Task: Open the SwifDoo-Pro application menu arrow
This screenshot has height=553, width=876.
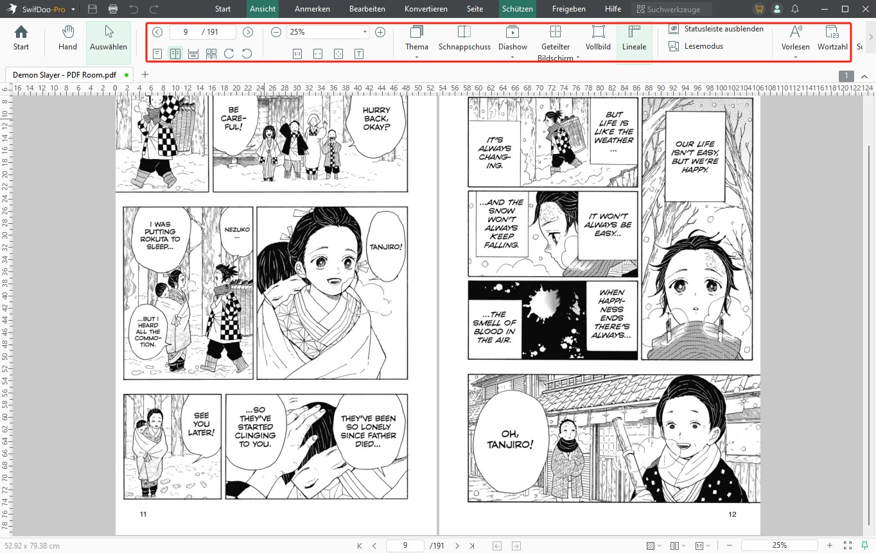Action: (73, 10)
